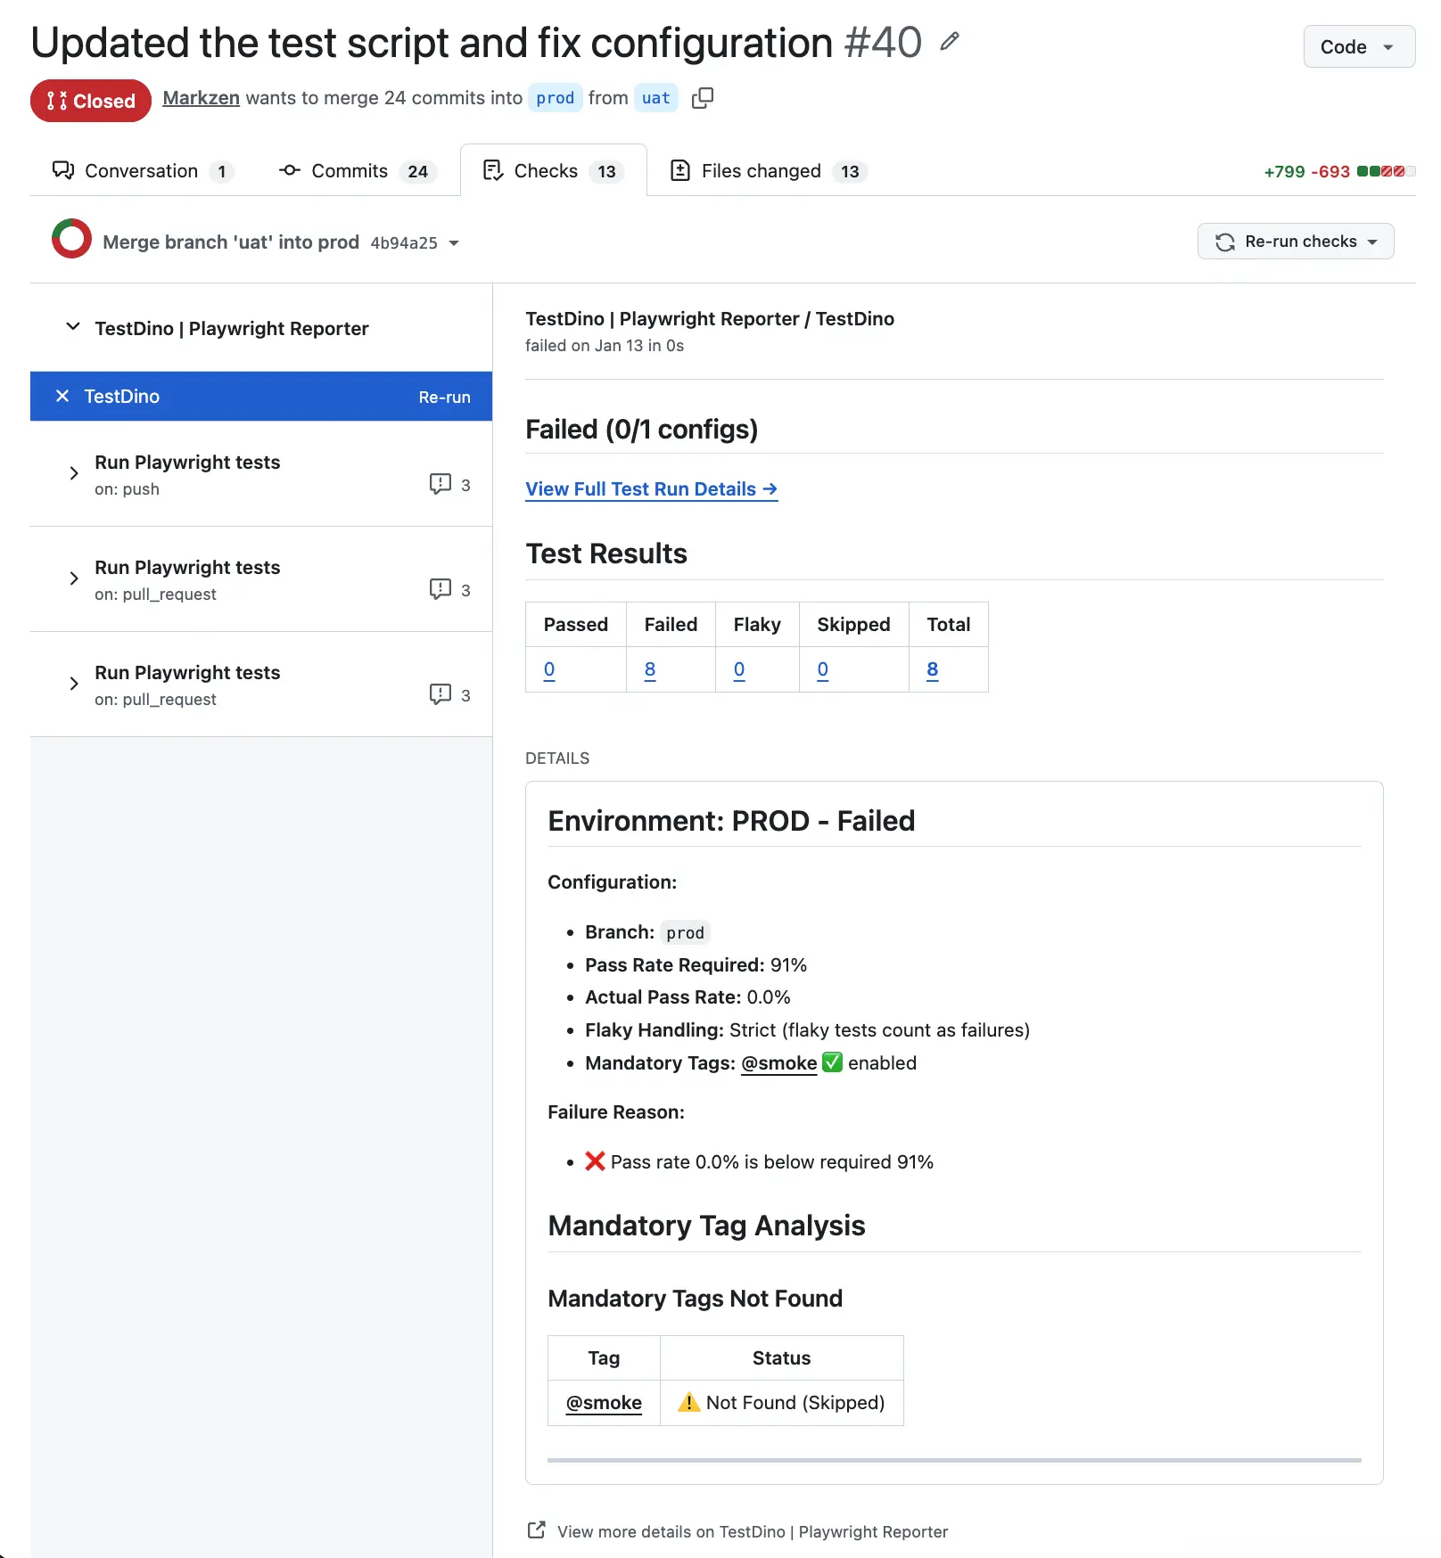Open the View Full Test Run Details link

[651, 488]
